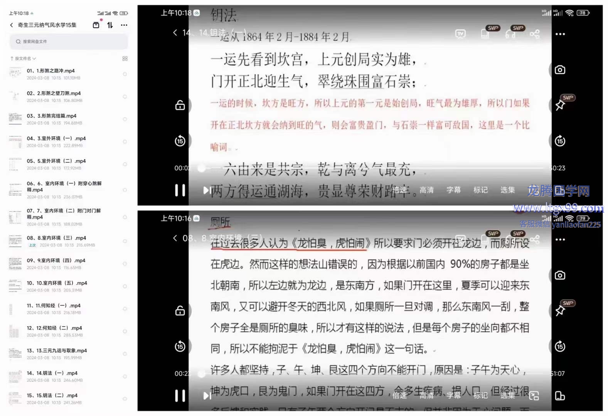Rewind 15 seconds in the bottom video
Screen dimensions: 608x416
click(x=180, y=346)
